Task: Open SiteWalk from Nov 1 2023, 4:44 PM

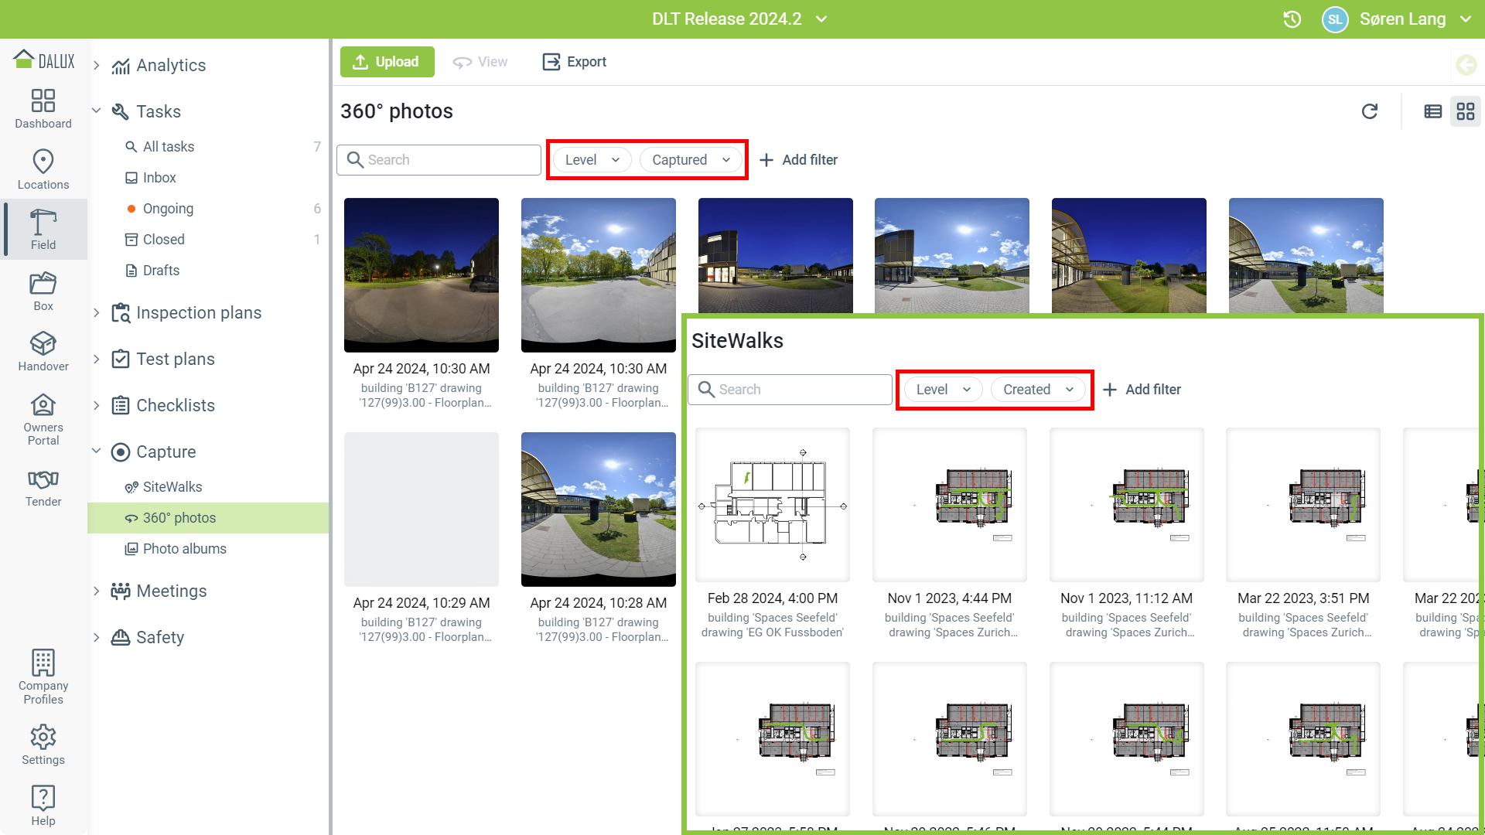Action: (x=950, y=505)
